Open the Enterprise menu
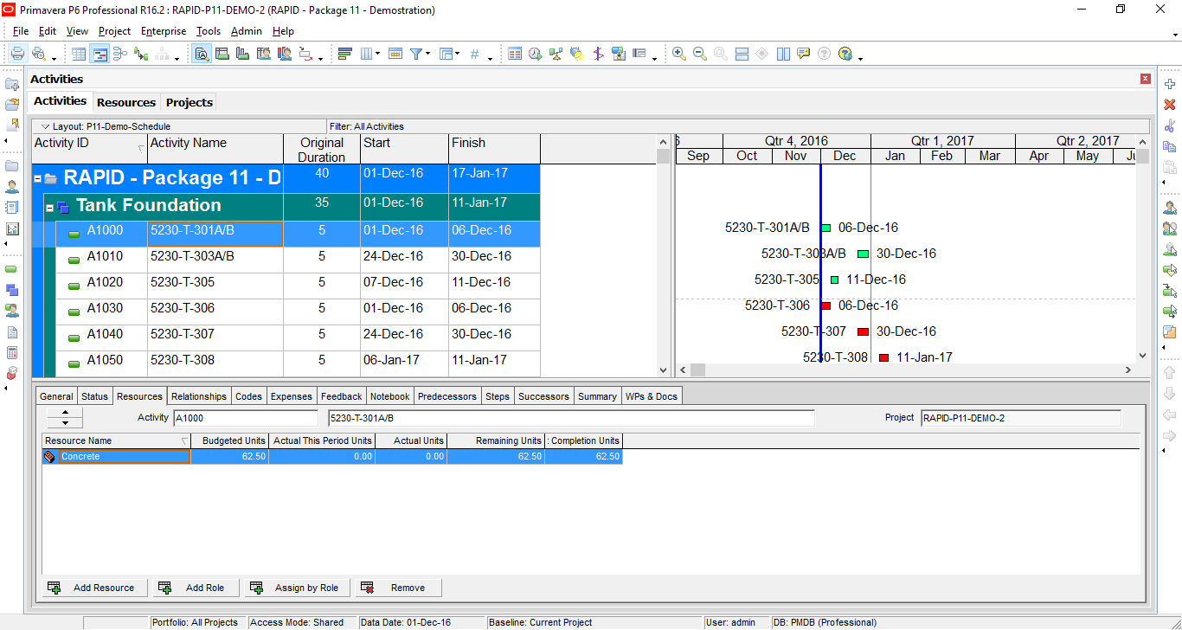 coord(164,31)
